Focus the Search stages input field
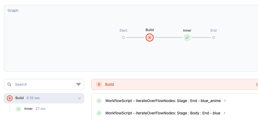 (43, 84)
